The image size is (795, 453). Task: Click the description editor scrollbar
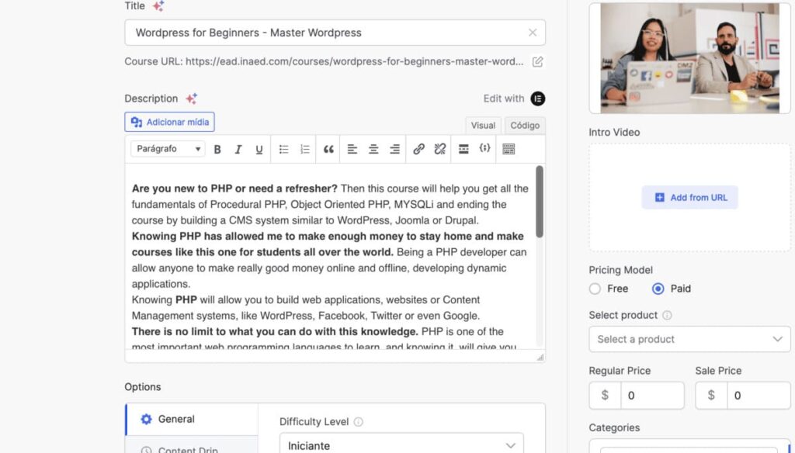coord(540,202)
